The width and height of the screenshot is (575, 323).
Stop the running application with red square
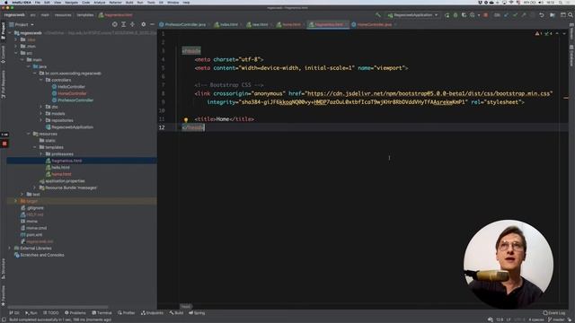click(x=485, y=15)
